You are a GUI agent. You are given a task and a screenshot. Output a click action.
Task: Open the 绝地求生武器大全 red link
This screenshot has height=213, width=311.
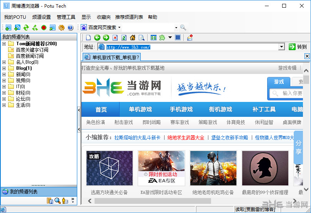[x=186, y=138]
